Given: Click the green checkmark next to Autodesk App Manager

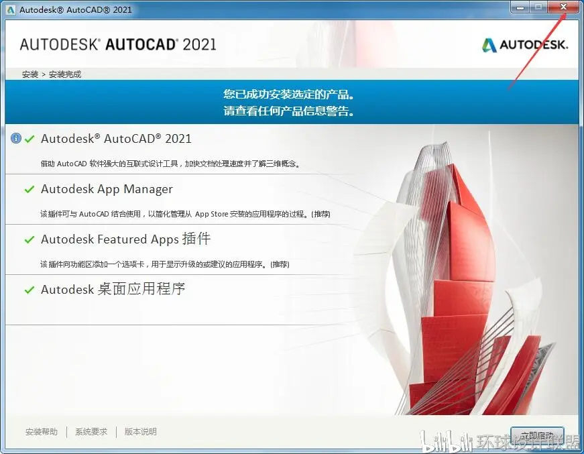Looking at the screenshot, I should (x=30, y=190).
